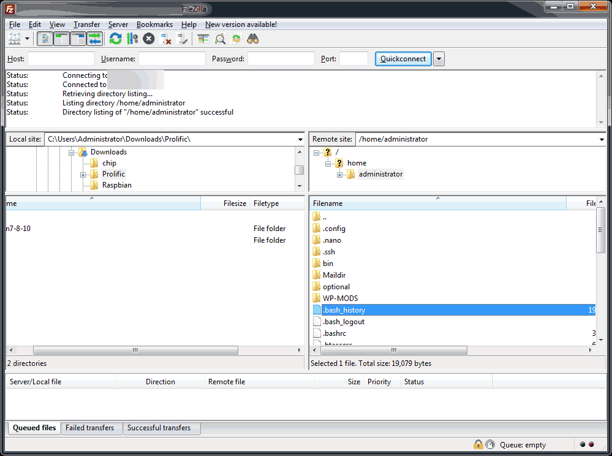The height and width of the screenshot is (456, 612).
Task: Cancel the current operation
Action: coord(149,39)
